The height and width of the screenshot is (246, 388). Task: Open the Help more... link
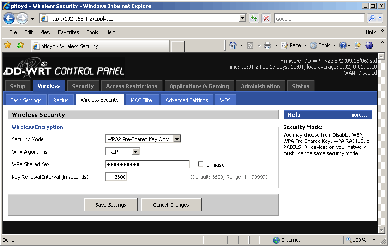pyautogui.click(x=358, y=115)
